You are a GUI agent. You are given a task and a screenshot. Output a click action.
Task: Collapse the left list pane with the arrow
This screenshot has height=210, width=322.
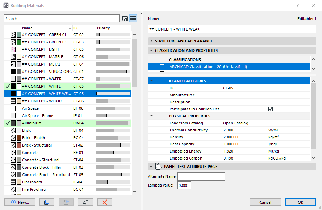pyautogui.click(x=142, y=14)
